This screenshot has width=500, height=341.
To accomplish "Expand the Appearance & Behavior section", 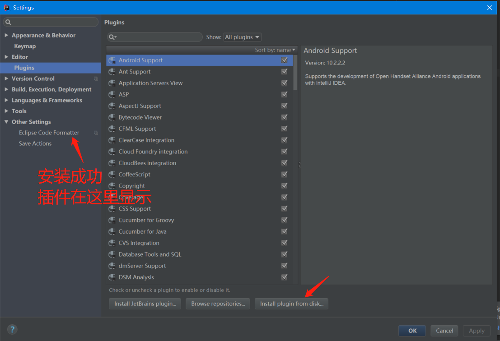I will click(6, 35).
